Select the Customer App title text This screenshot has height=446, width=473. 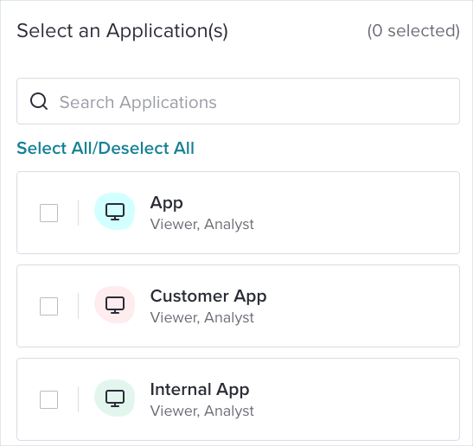point(208,296)
